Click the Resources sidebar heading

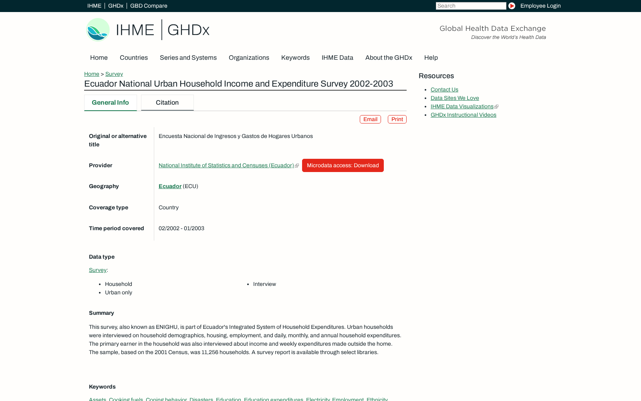pos(436,76)
